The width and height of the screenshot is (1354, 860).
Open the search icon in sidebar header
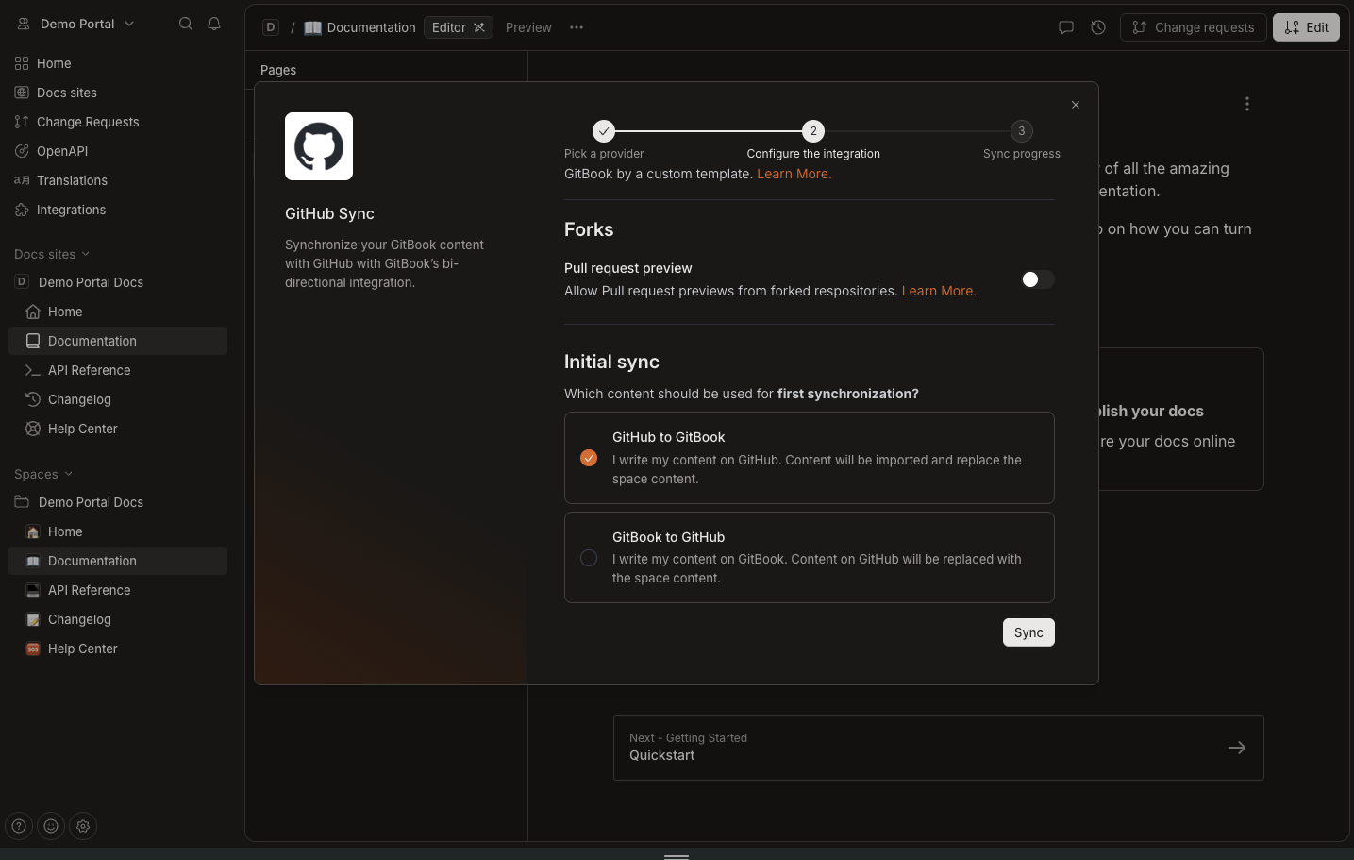186,24
